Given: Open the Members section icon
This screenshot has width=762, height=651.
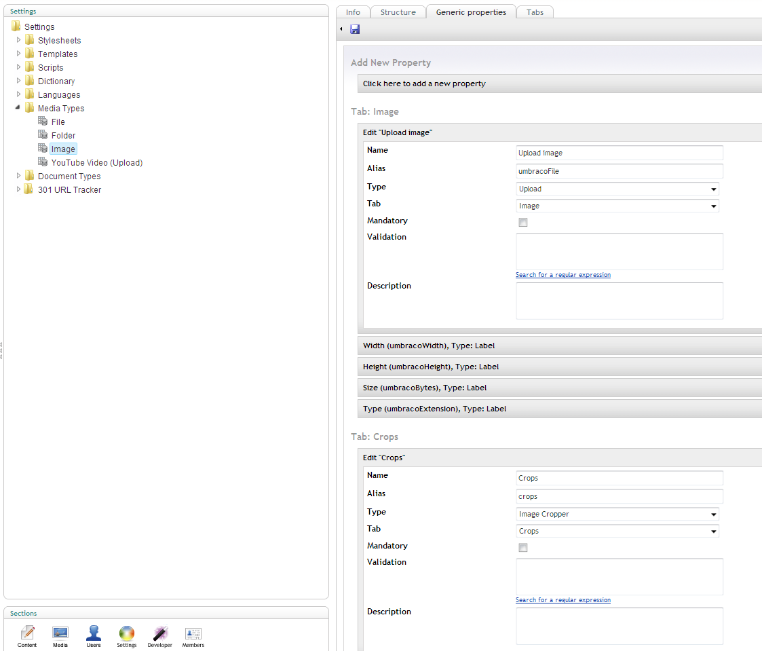Looking at the screenshot, I should 193,633.
